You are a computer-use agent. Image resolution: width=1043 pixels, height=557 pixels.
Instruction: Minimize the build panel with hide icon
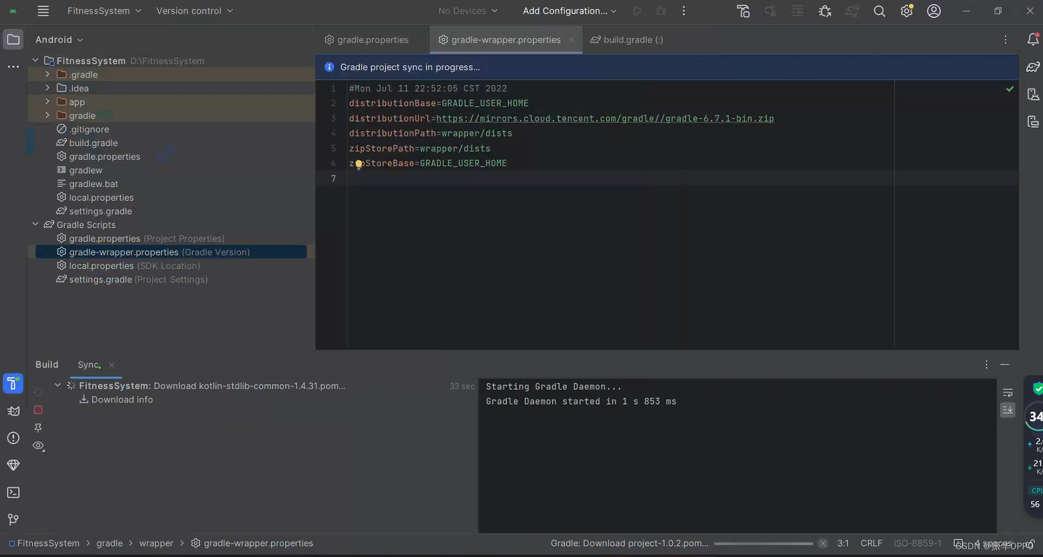point(1004,365)
